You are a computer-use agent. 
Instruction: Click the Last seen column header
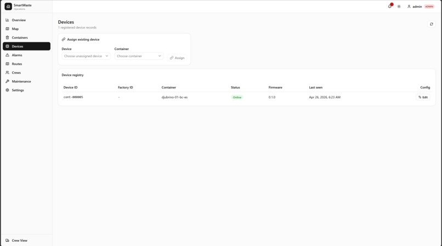click(316, 87)
